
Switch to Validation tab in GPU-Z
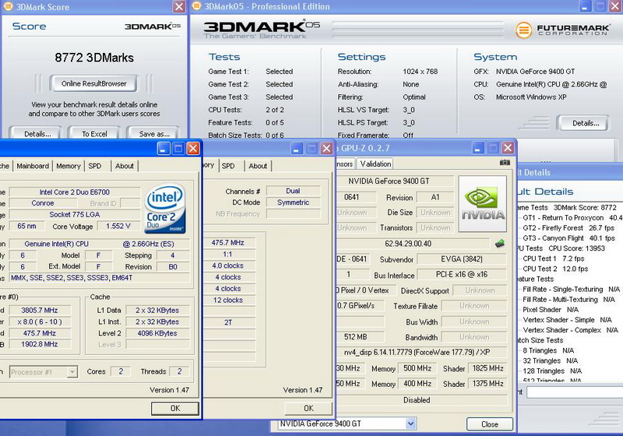pyautogui.click(x=375, y=163)
